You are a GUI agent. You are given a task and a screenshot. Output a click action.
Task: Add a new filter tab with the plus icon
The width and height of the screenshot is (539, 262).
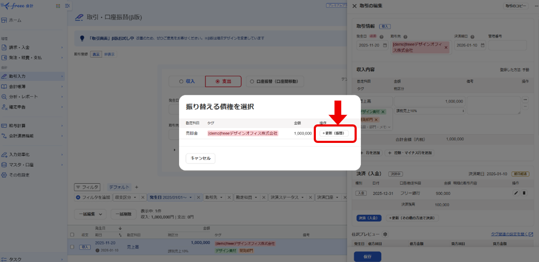[136, 187]
